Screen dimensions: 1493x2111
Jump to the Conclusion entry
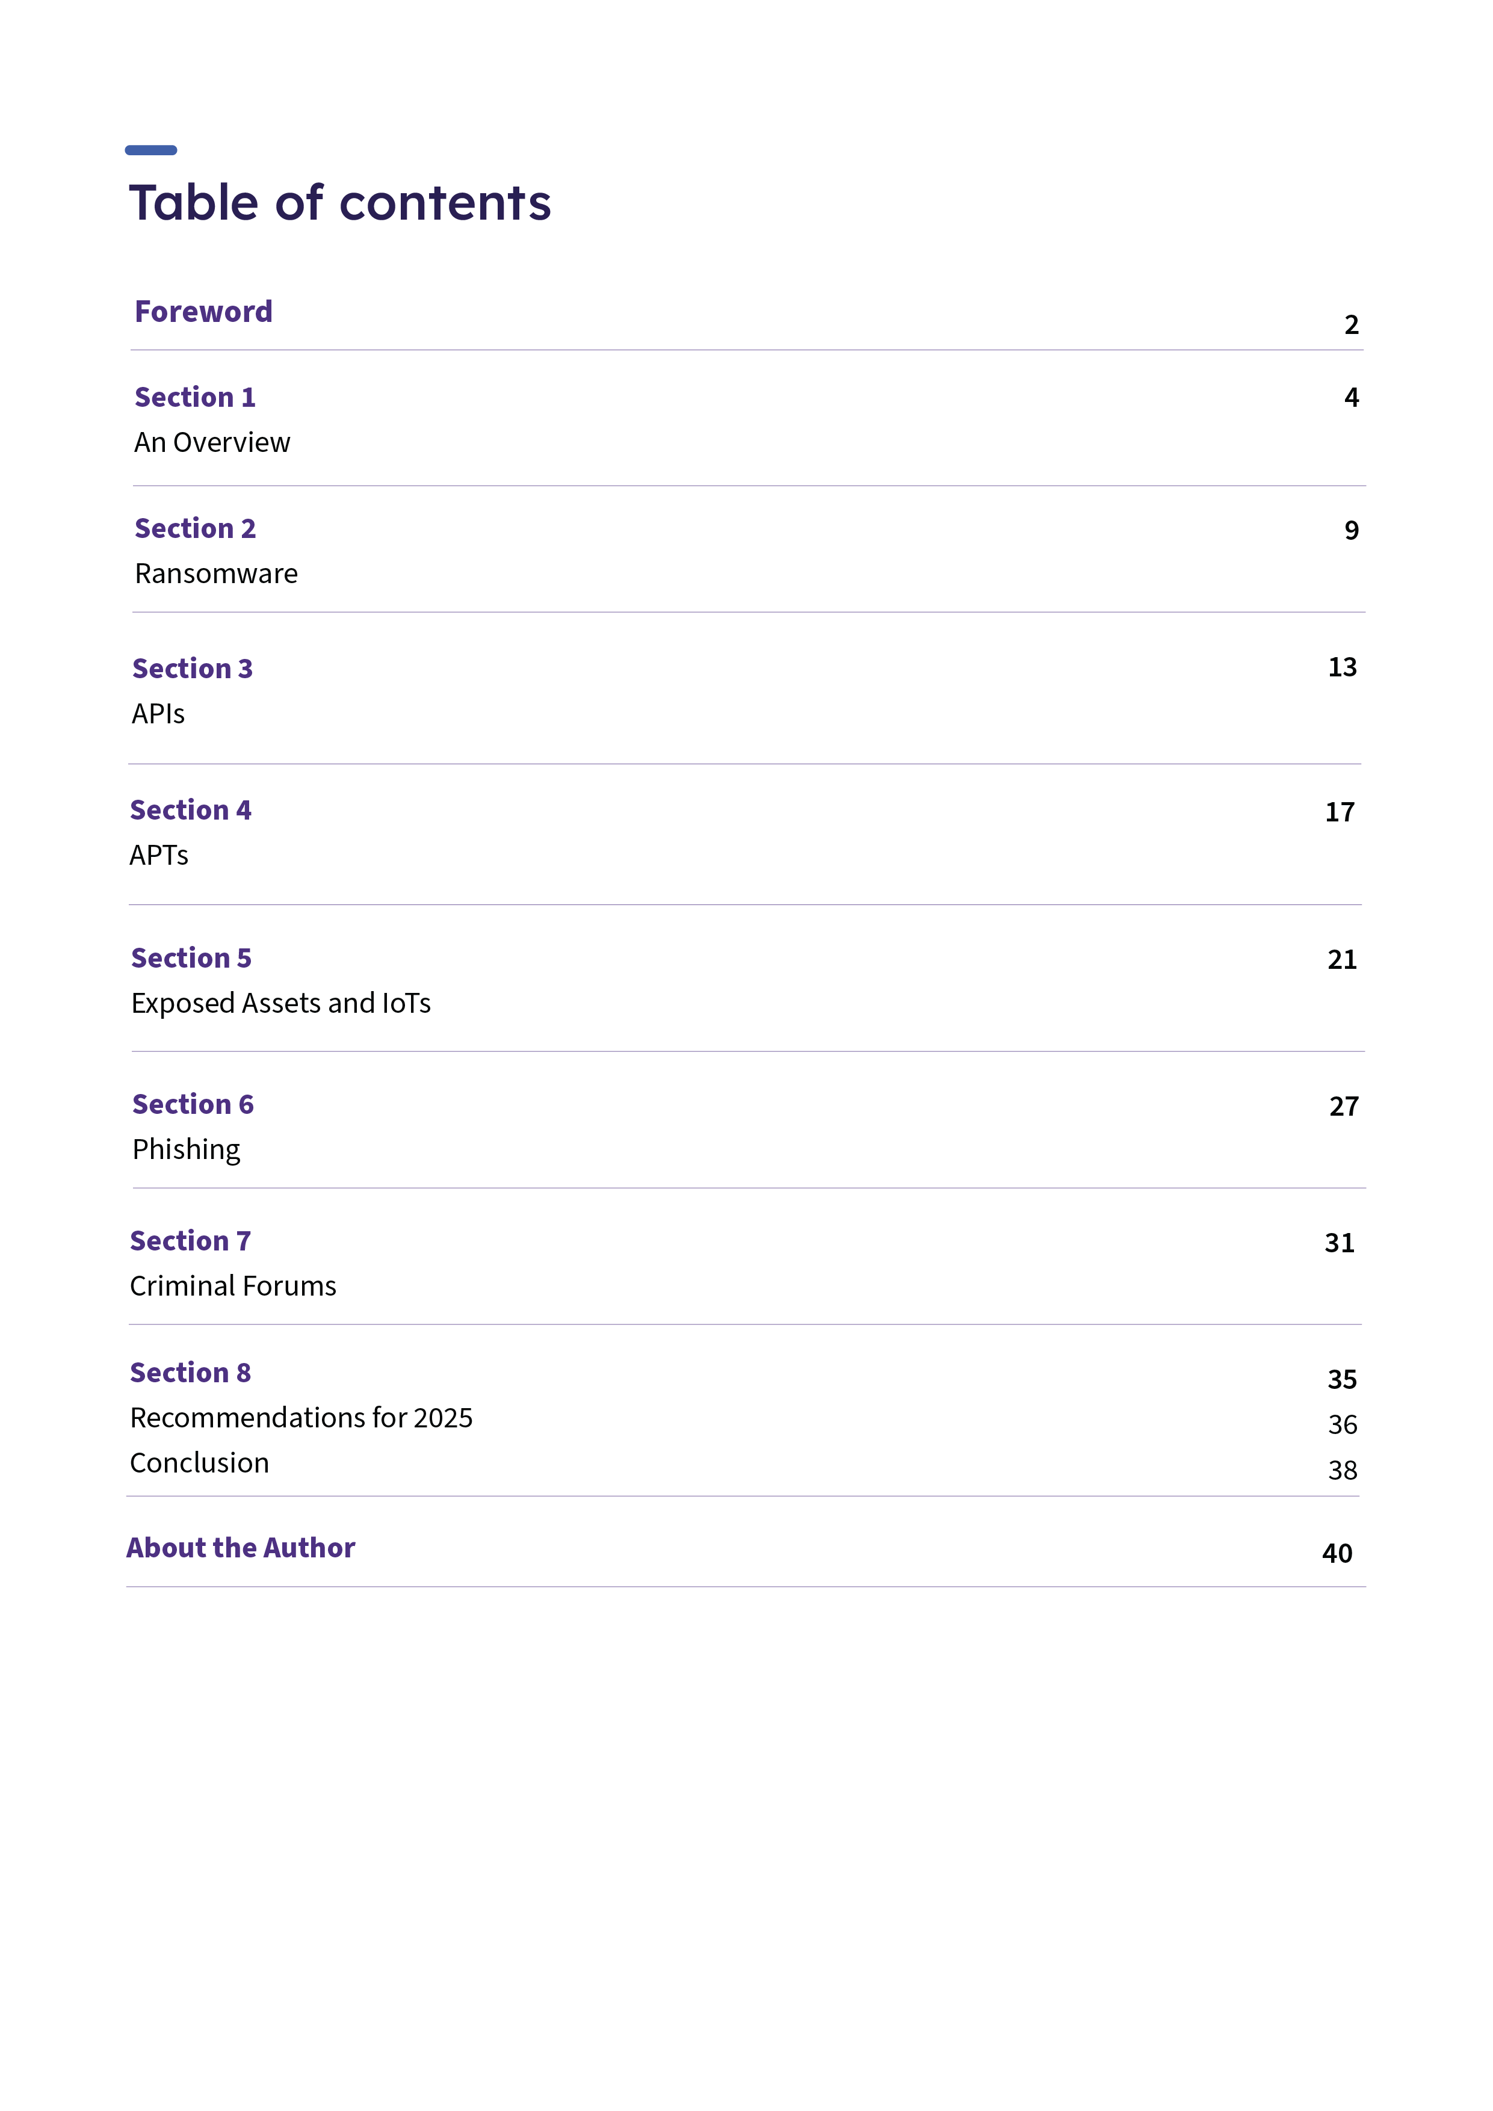200,1463
